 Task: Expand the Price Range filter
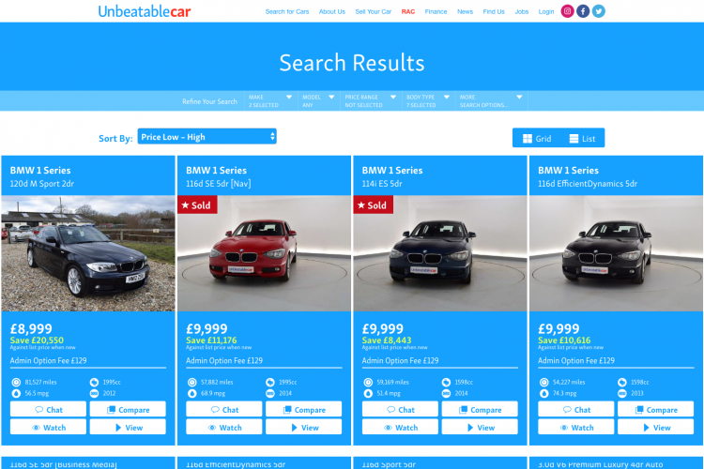click(x=371, y=101)
